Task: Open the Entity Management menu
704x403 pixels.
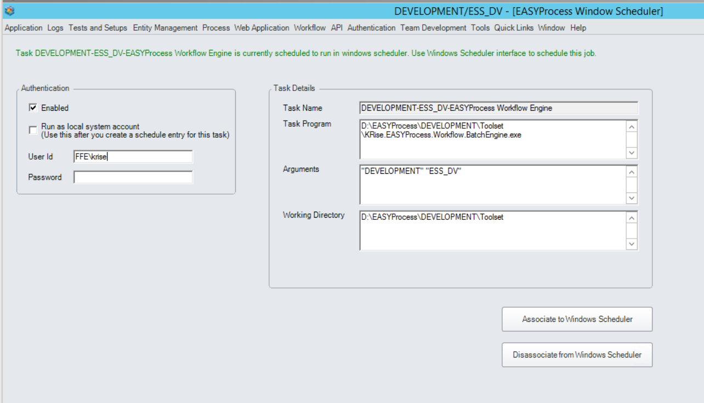Action: [165, 28]
